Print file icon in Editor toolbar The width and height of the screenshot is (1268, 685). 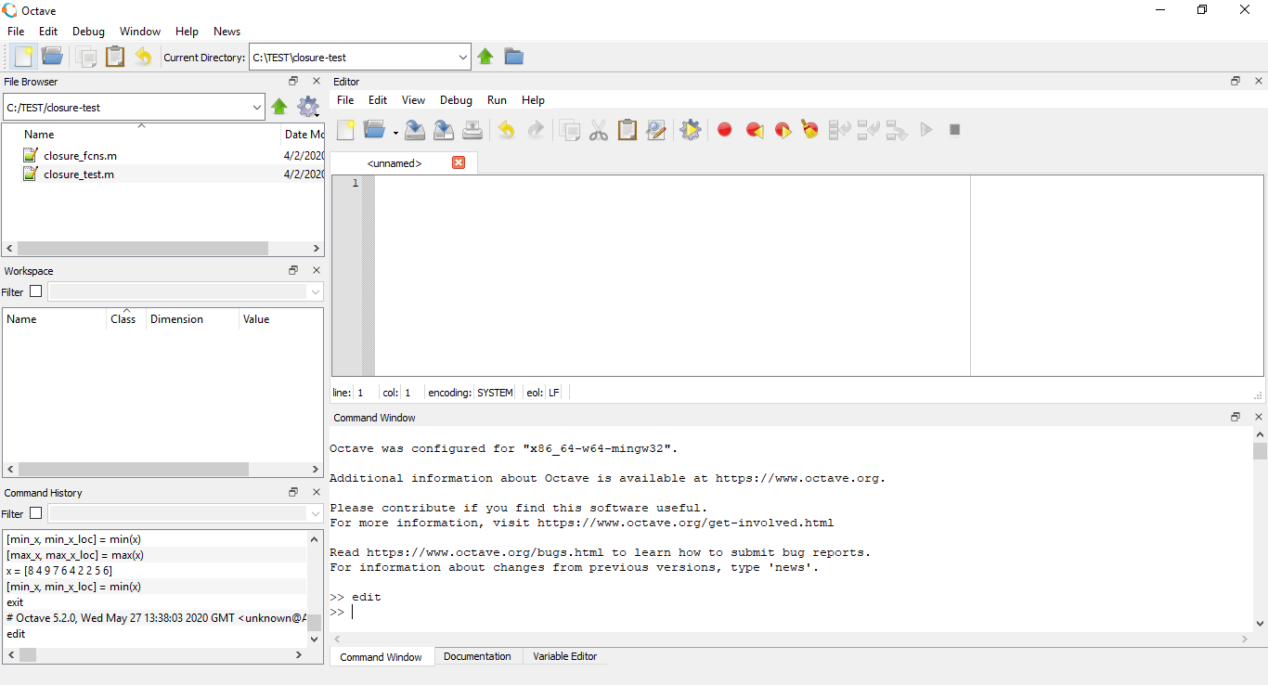pos(472,130)
